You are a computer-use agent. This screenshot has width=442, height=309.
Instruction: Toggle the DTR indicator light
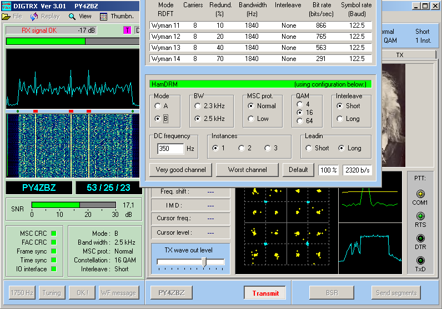[420, 239]
